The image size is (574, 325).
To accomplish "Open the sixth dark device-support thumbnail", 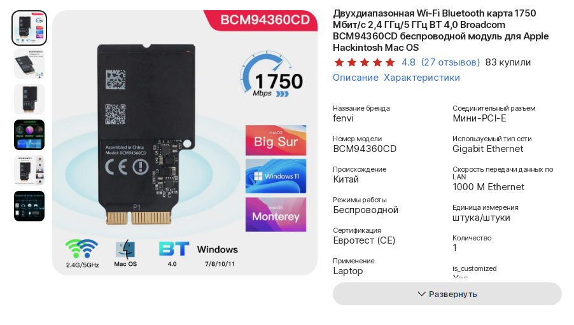I will pyautogui.click(x=29, y=206).
